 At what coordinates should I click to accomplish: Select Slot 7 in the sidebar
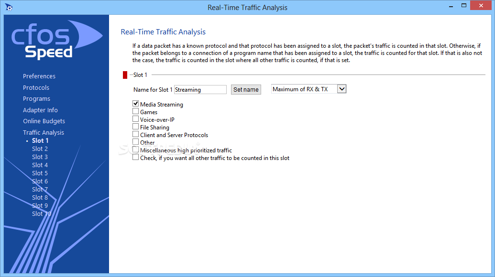click(x=40, y=190)
